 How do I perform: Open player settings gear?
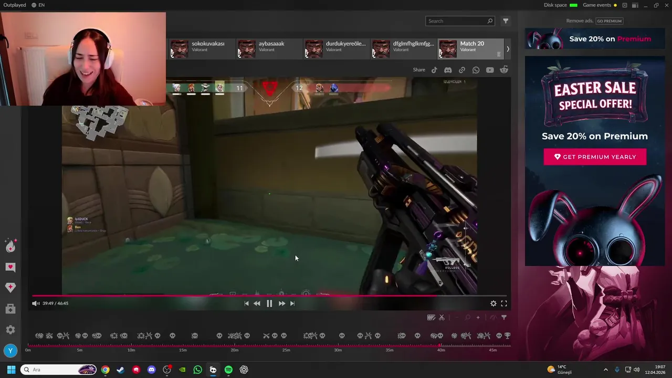[x=493, y=303]
